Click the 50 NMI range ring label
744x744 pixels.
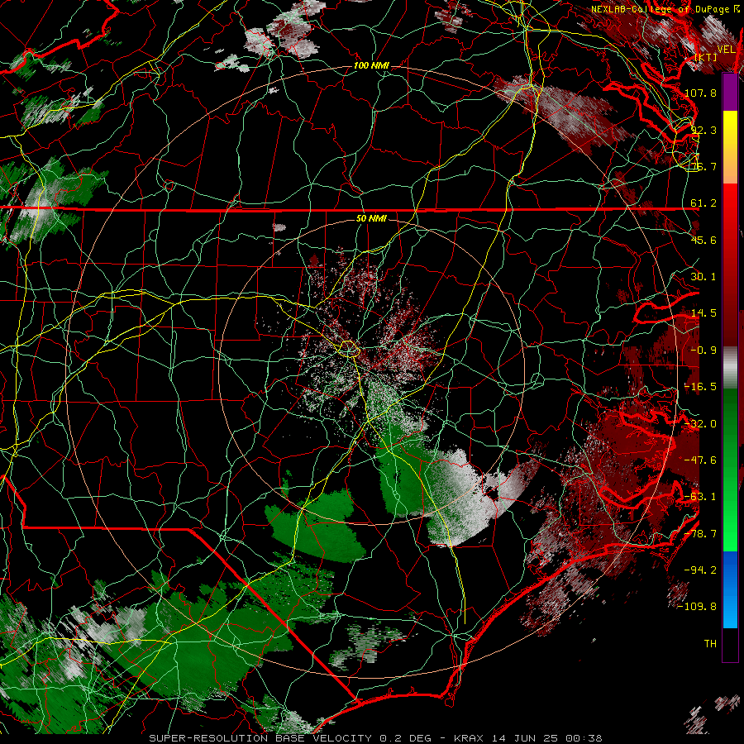coord(371,218)
